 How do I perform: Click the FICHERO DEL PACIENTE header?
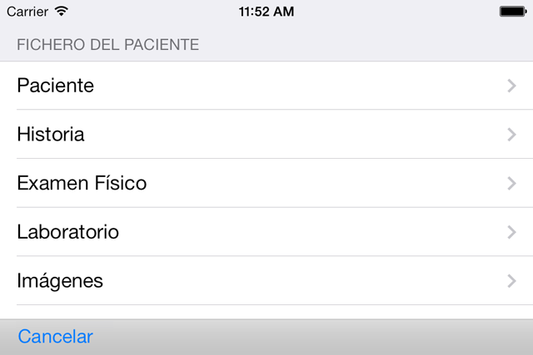pyautogui.click(x=108, y=45)
